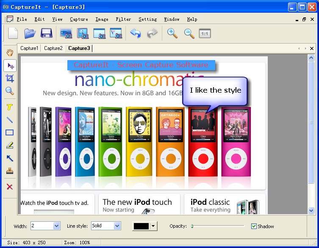Select the Capture3 tab

coord(79,48)
